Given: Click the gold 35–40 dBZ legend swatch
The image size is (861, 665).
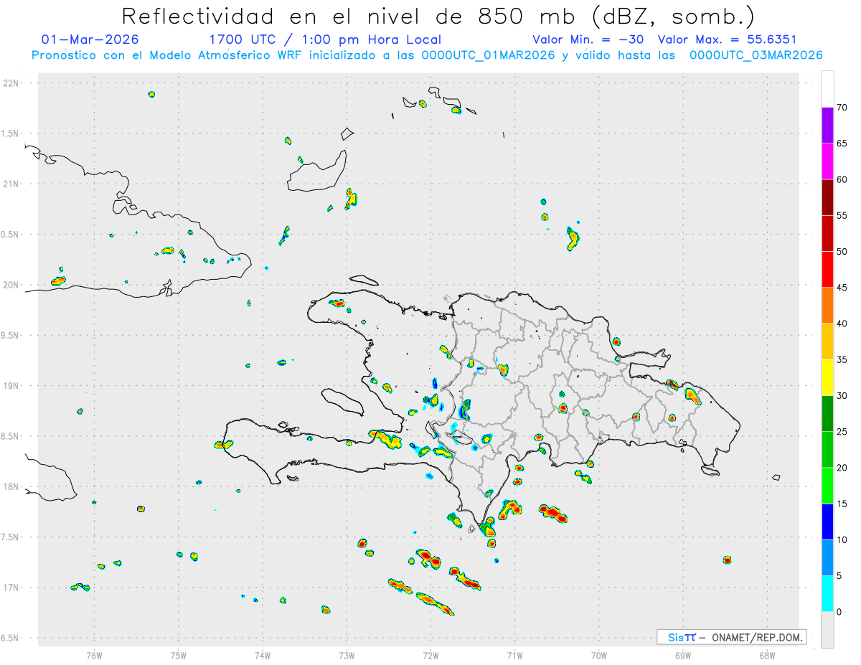Looking at the screenshot, I should click(x=827, y=341).
